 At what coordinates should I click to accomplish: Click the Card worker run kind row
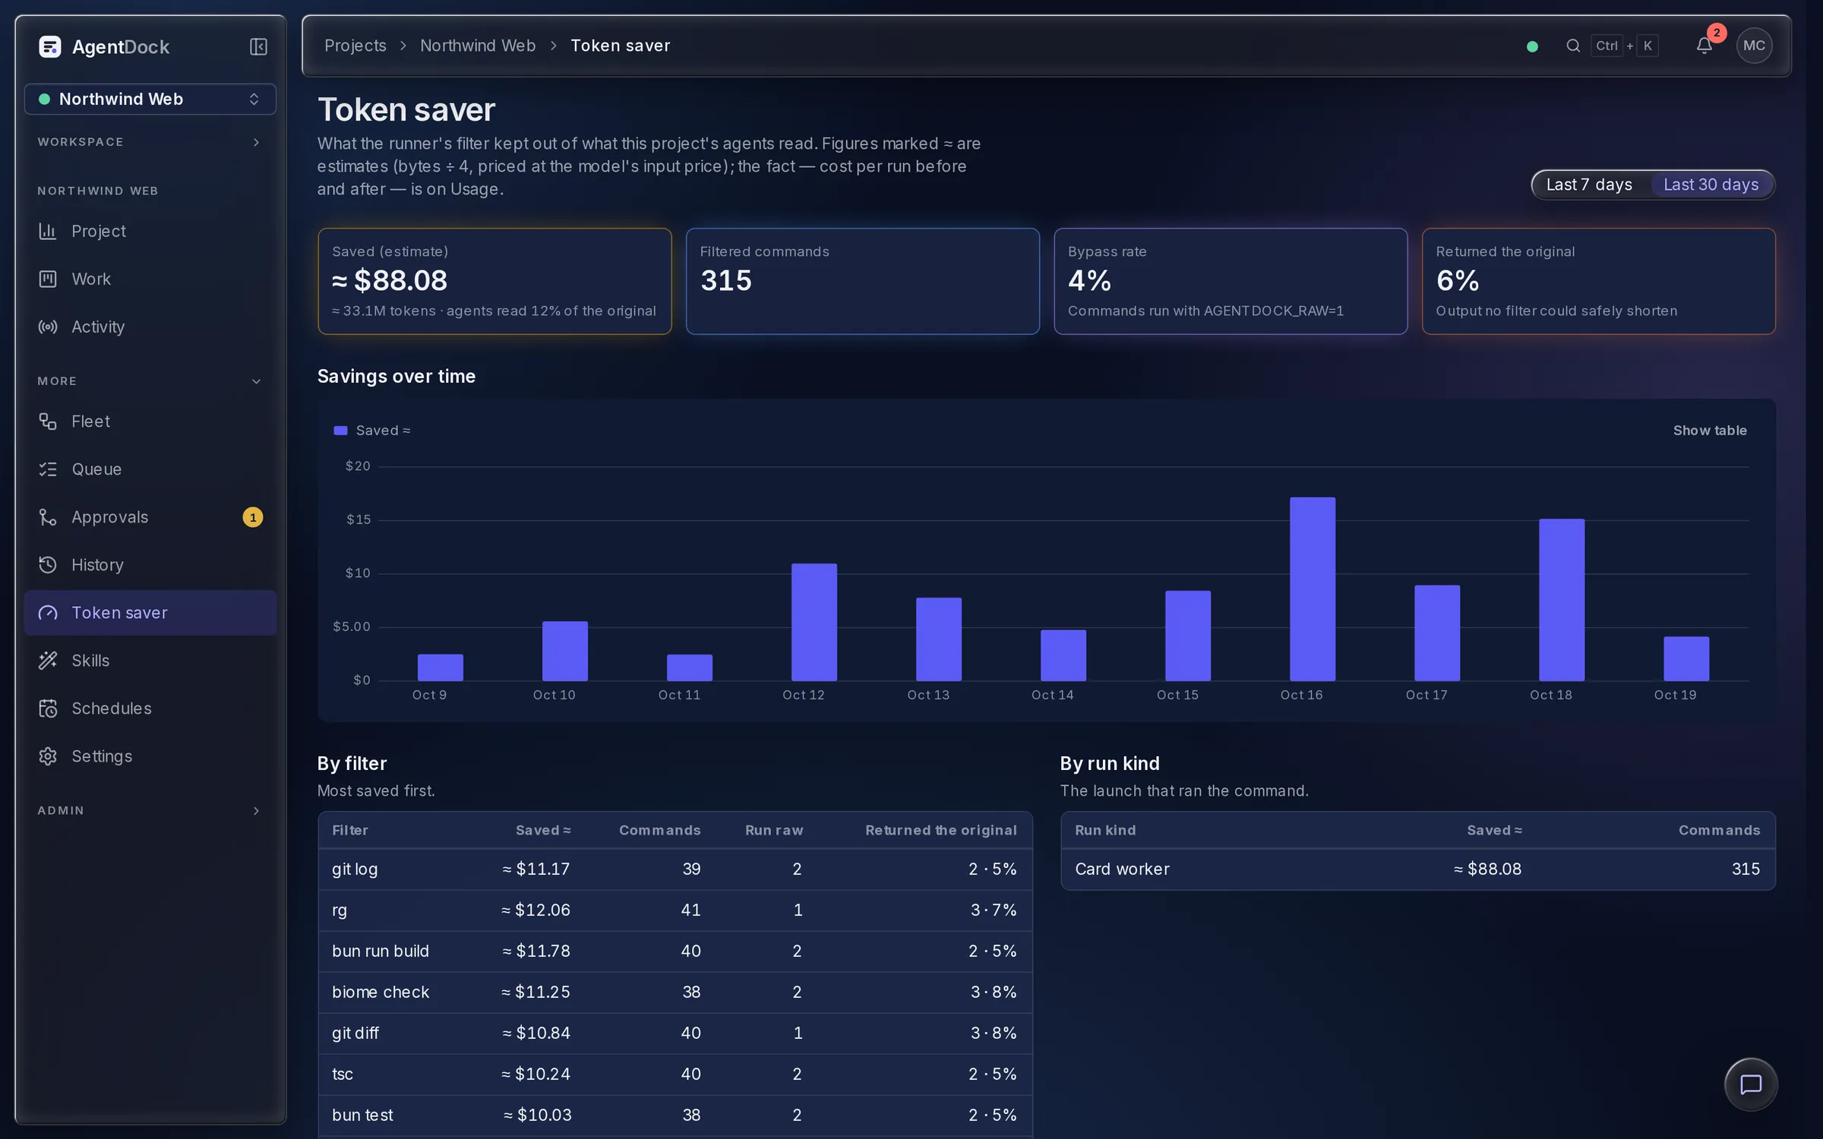point(1418,869)
